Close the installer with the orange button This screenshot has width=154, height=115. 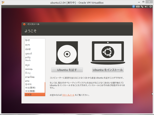(x=24, y=24)
